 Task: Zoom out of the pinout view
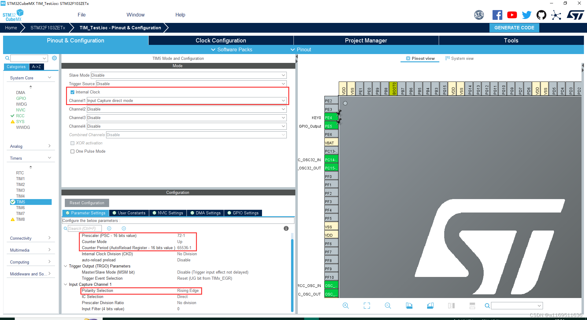388,306
